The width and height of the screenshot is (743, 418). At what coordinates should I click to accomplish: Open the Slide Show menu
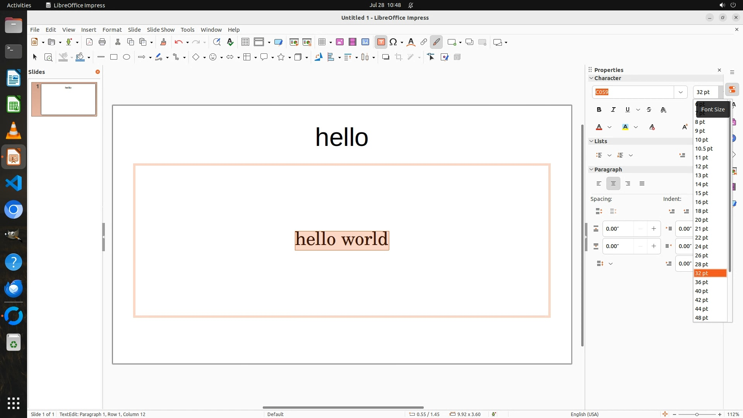tap(161, 30)
